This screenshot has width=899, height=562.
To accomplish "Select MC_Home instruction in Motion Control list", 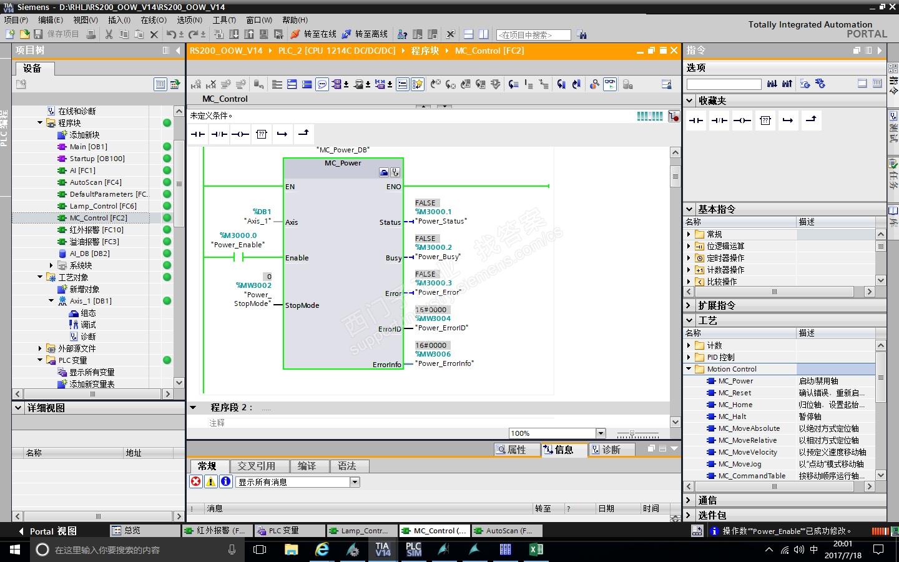I will tap(735, 405).
